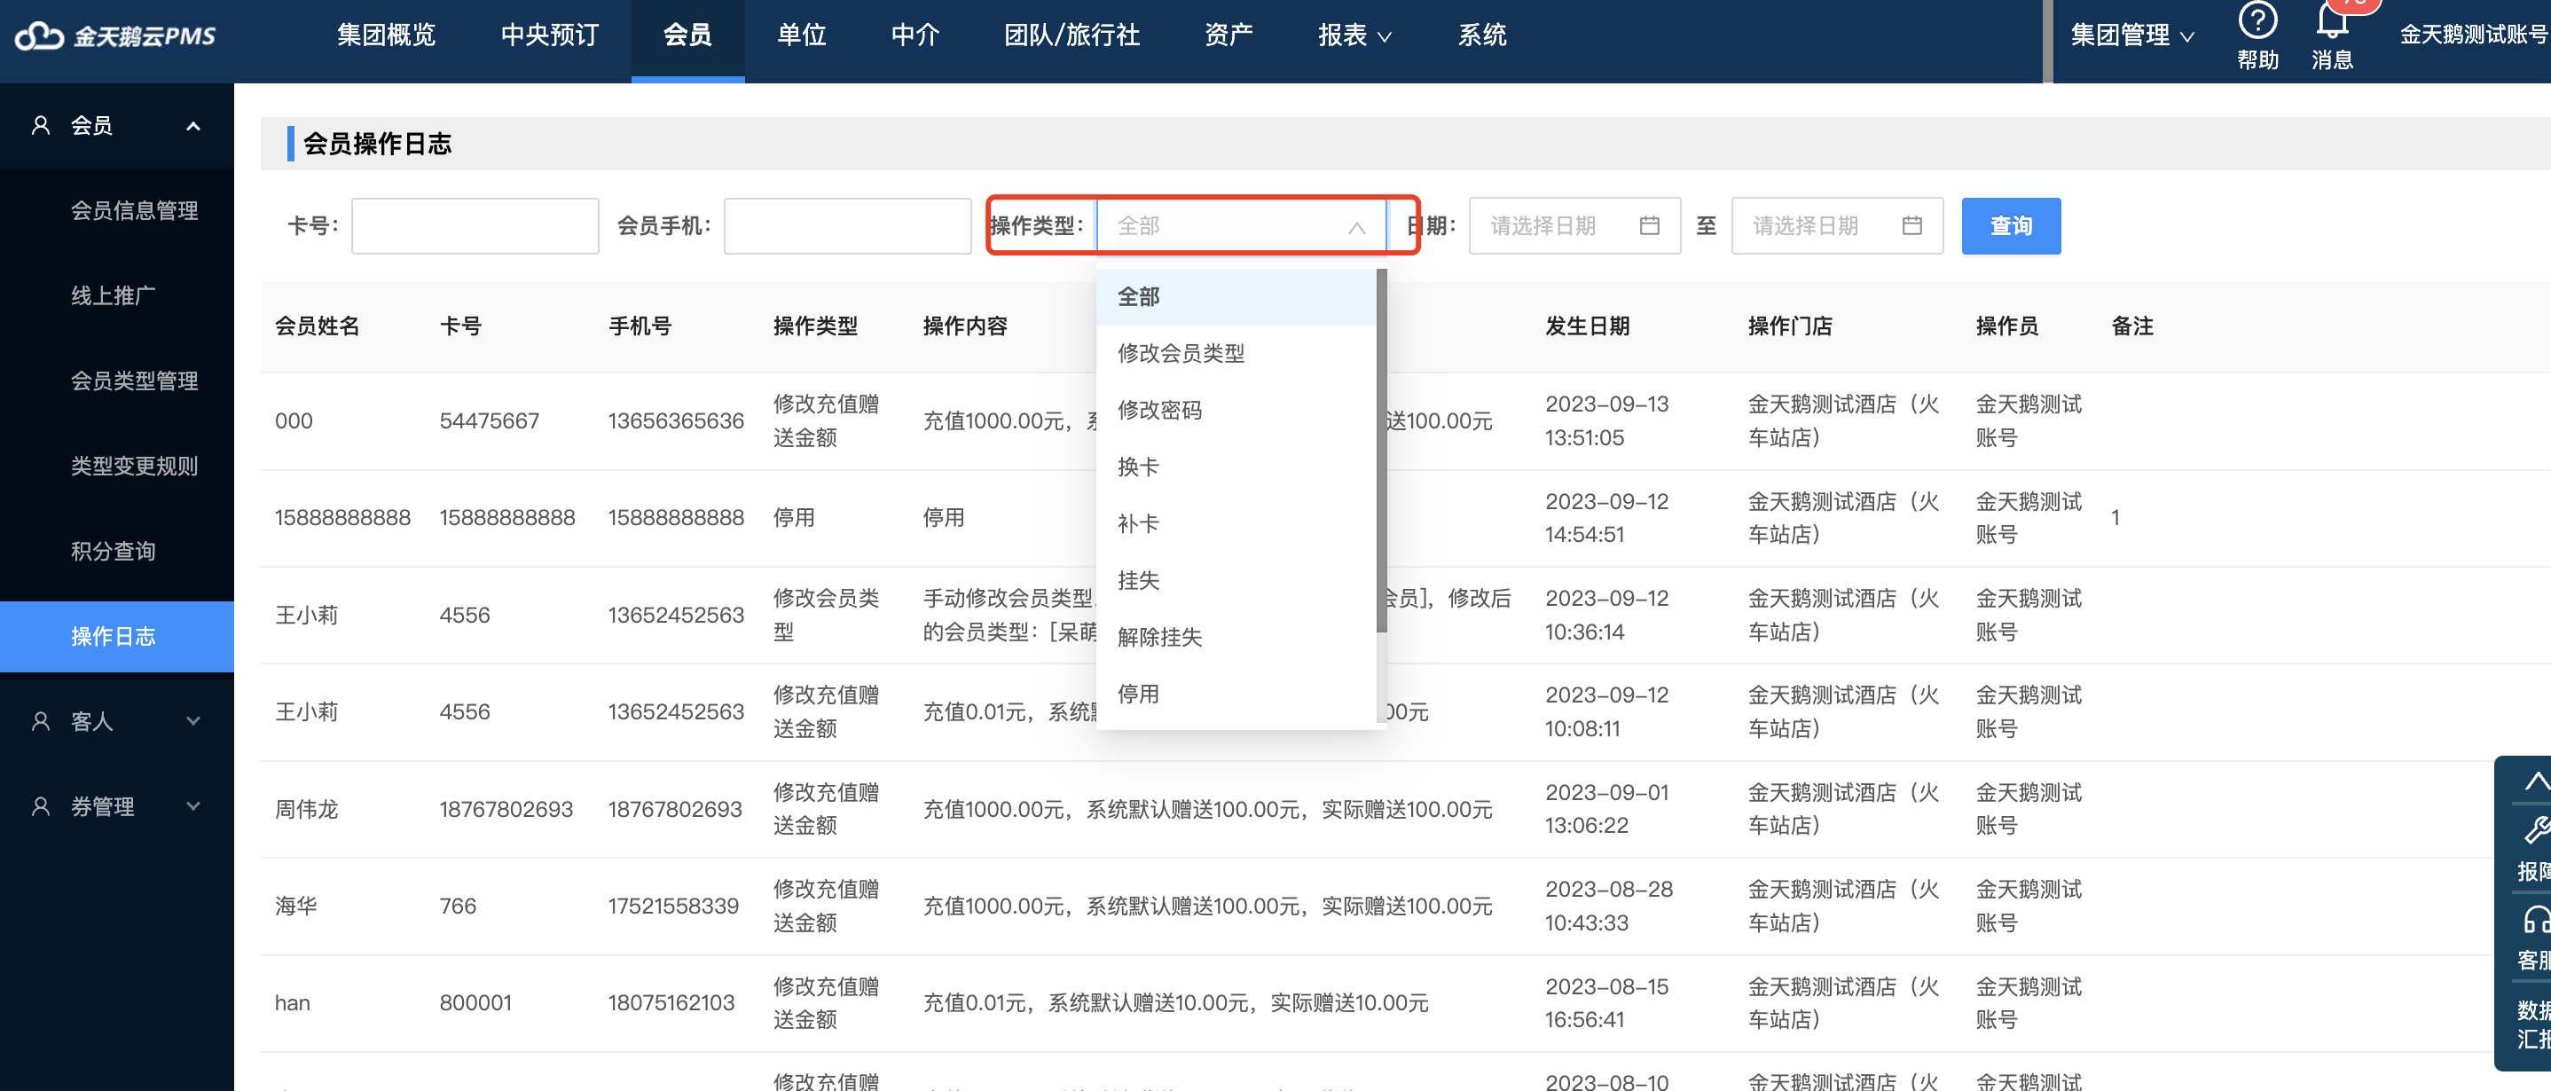The height and width of the screenshot is (1091, 2551).
Task: Click the 查询 search button
Action: point(2010,227)
